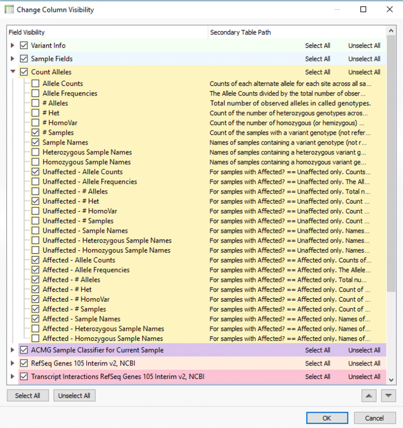Click Select All for Sample Fields
The image size is (403, 428).
click(318, 59)
